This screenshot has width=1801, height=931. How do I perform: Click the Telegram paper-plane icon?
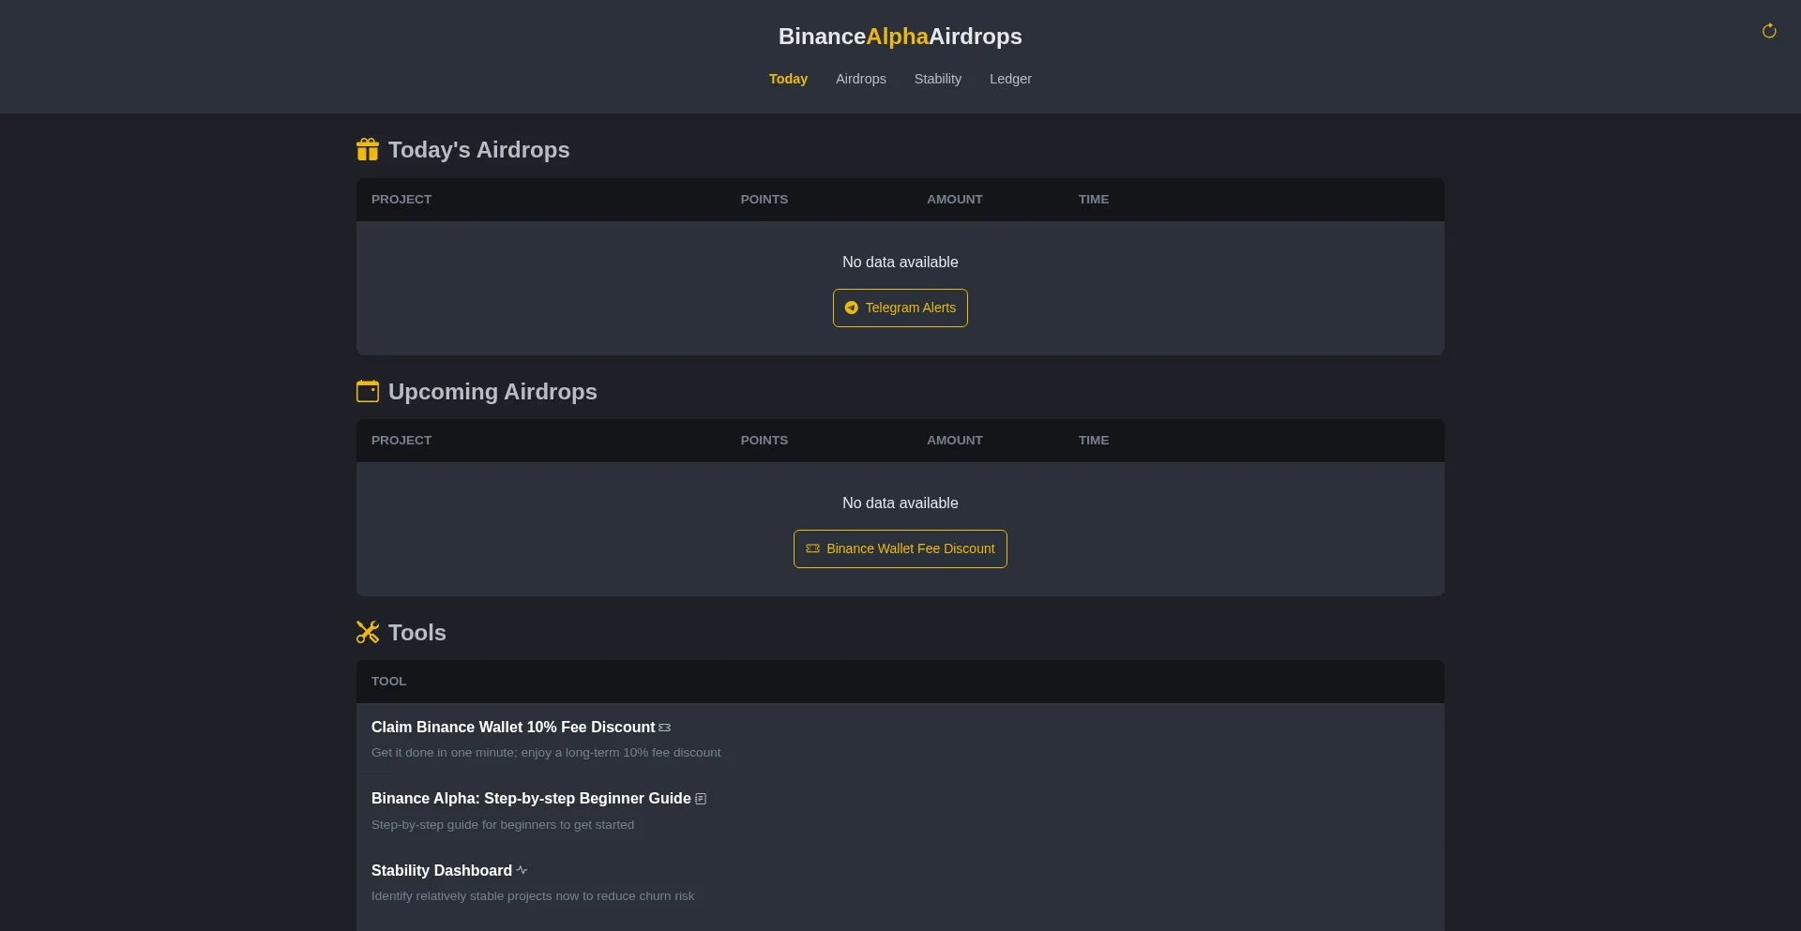(852, 308)
